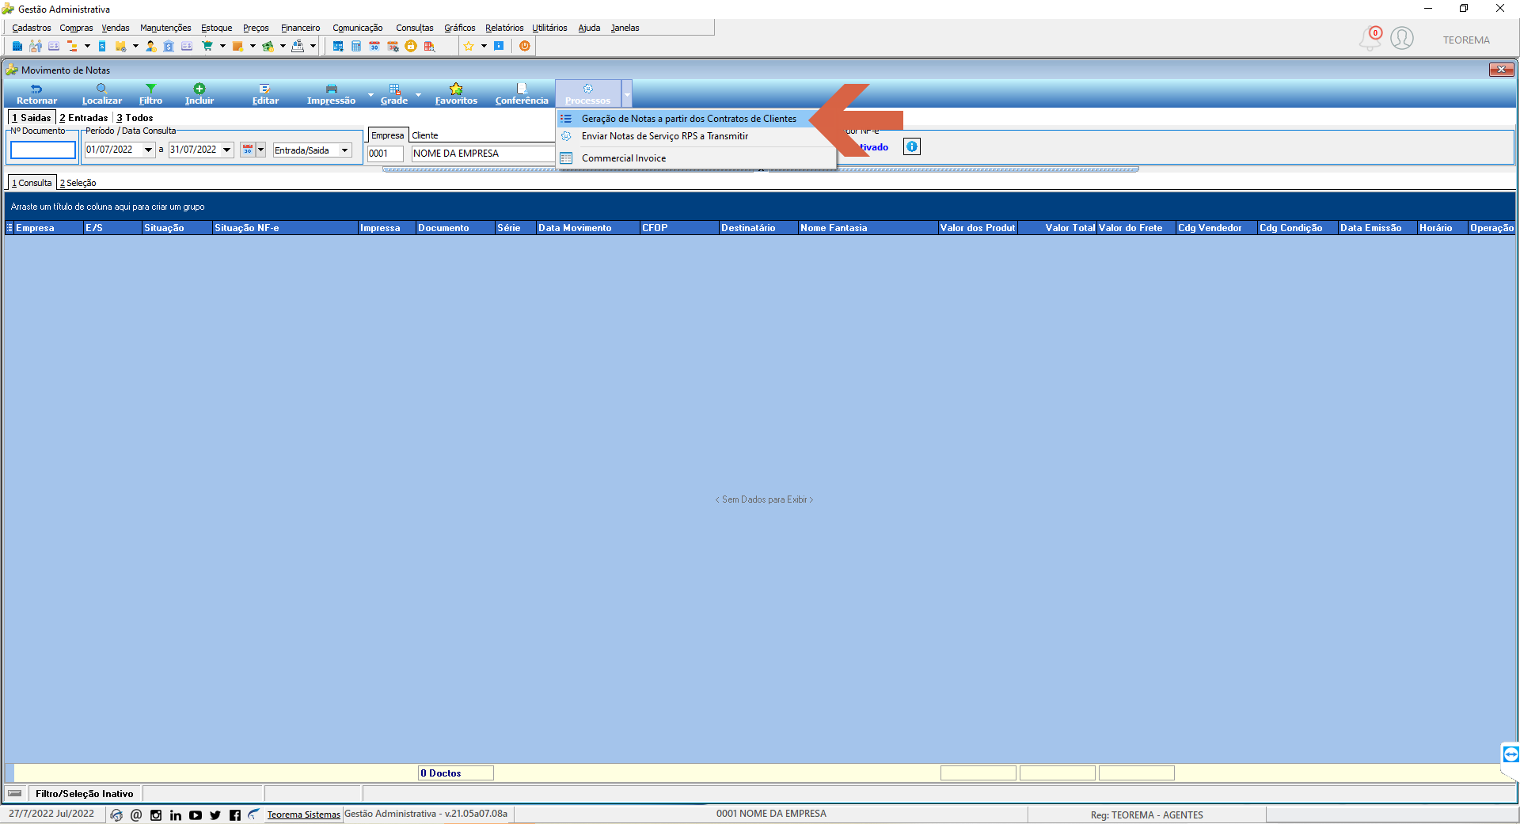Open the Relatórios menu

[x=504, y=28]
